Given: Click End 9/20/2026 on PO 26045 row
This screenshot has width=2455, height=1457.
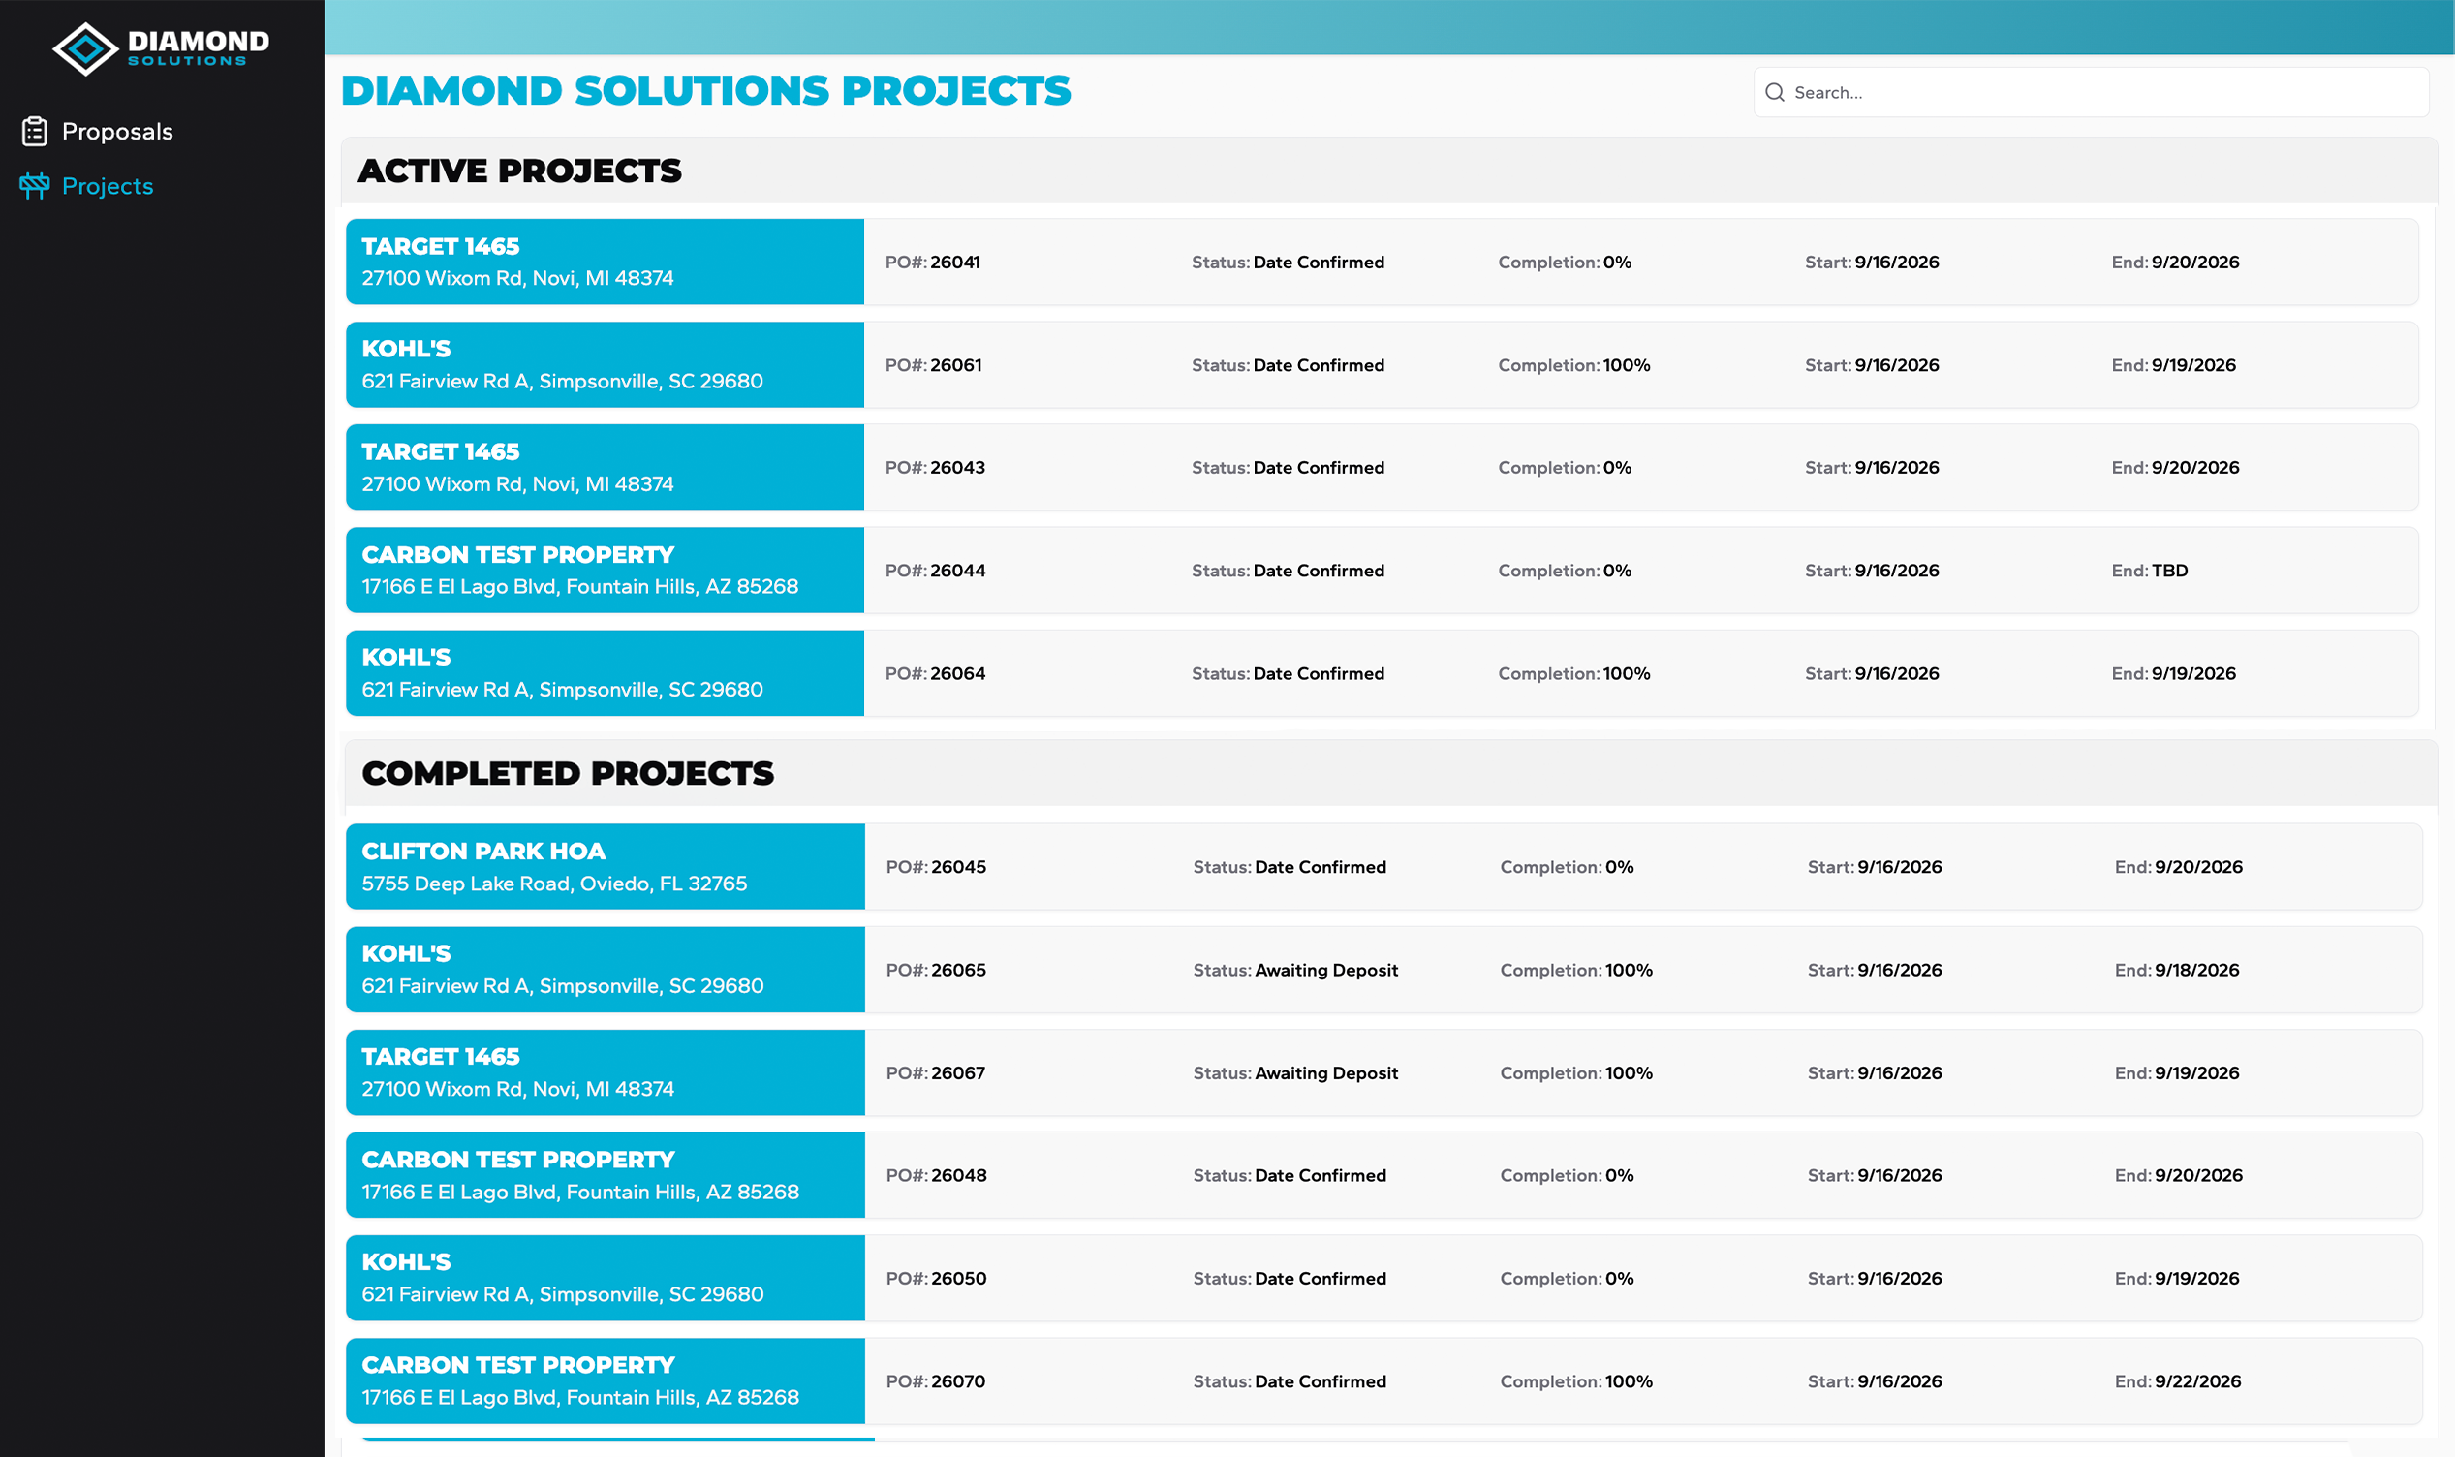Looking at the screenshot, I should pos(2178,867).
